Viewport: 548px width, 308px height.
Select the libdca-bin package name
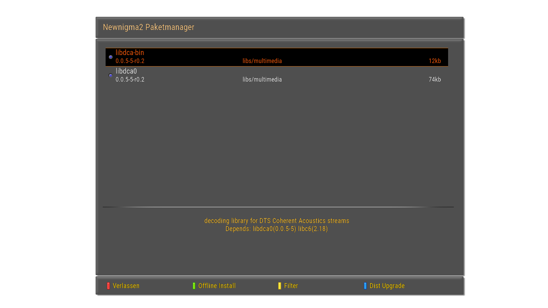(x=130, y=53)
